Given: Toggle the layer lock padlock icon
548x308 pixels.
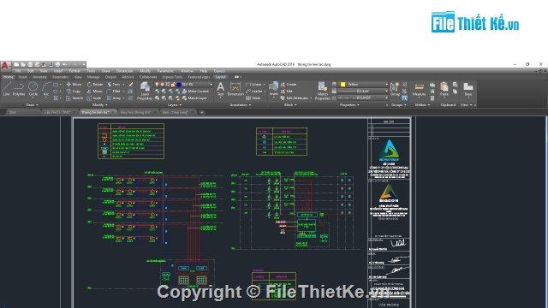Looking at the screenshot, I should click(x=173, y=85).
